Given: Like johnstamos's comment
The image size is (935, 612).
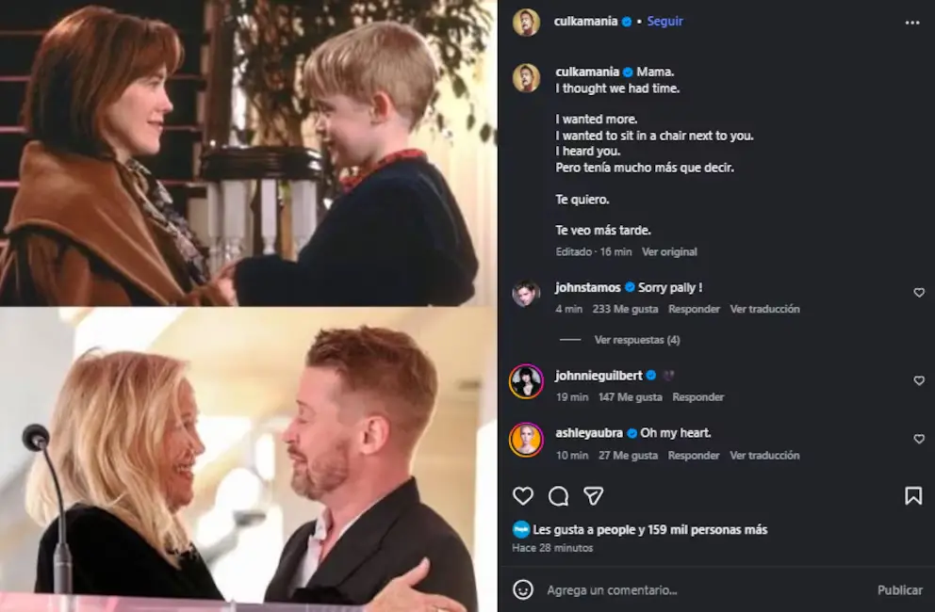Looking at the screenshot, I should [x=919, y=293].
